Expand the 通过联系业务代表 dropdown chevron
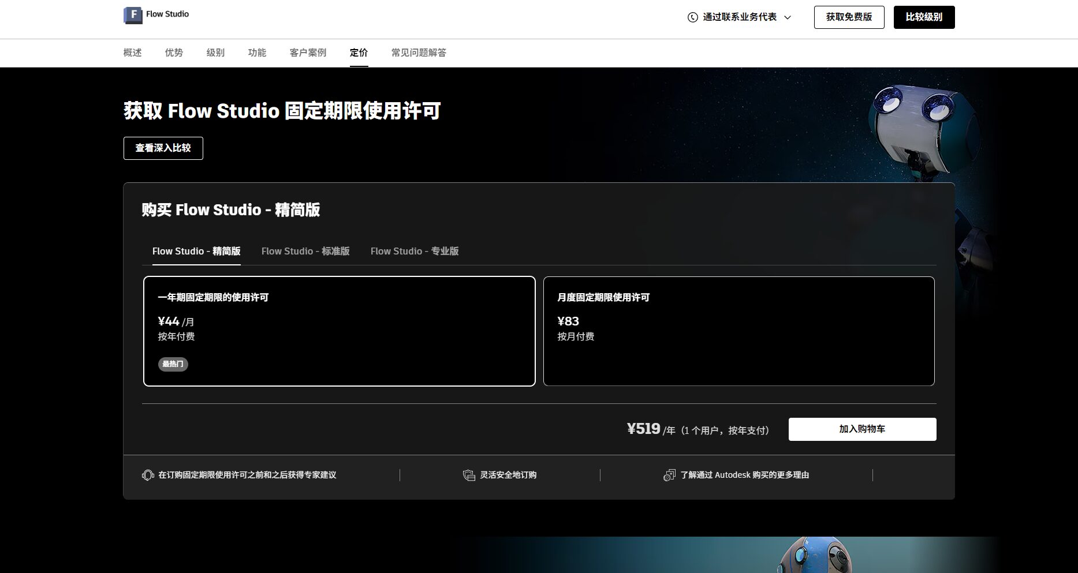Image resolution: width=1078 pixels, height=573 pixels. (x=788, y=17)
